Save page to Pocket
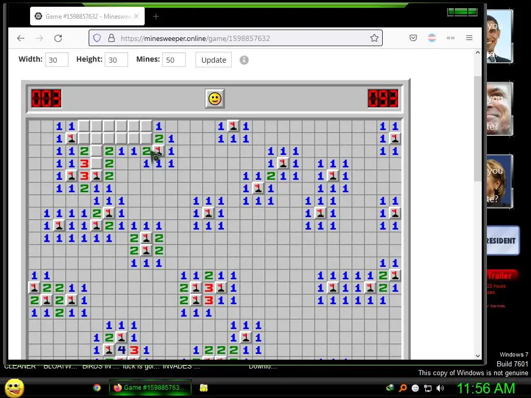The height and width of the screenshot is (398, 531). (413, 38)
